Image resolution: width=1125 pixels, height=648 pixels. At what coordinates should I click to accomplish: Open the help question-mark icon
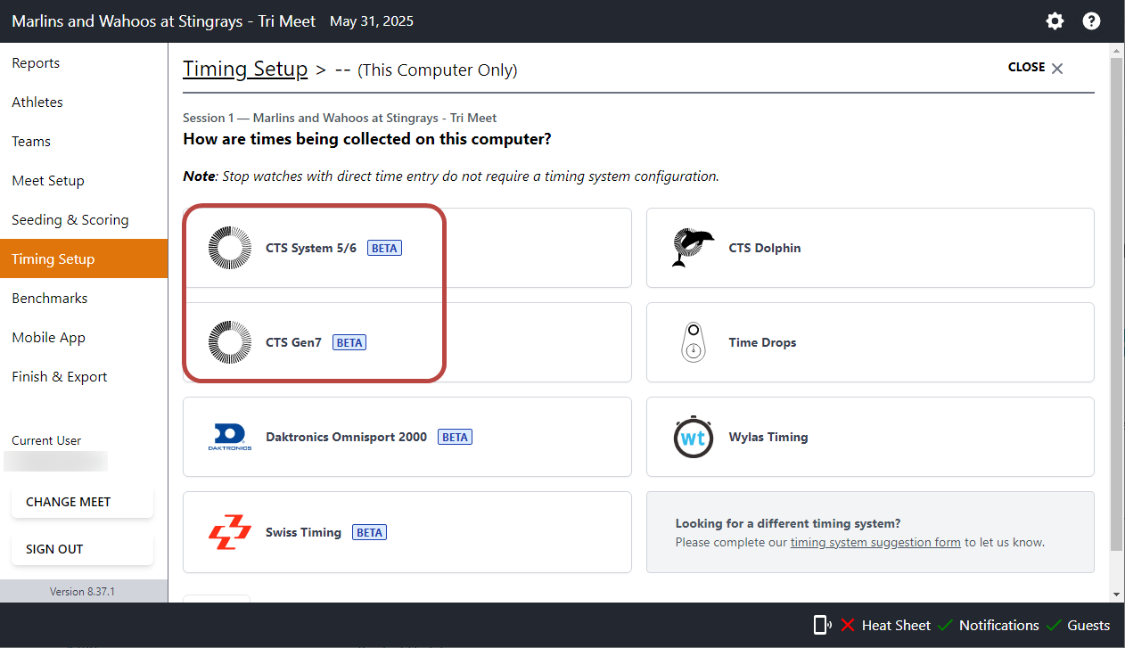[1091, 21]
